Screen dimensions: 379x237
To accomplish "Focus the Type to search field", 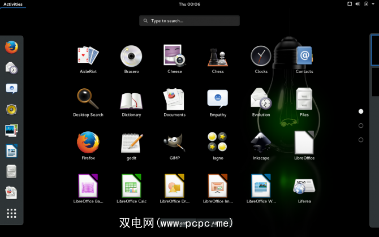I will click(x=189, y=21).
